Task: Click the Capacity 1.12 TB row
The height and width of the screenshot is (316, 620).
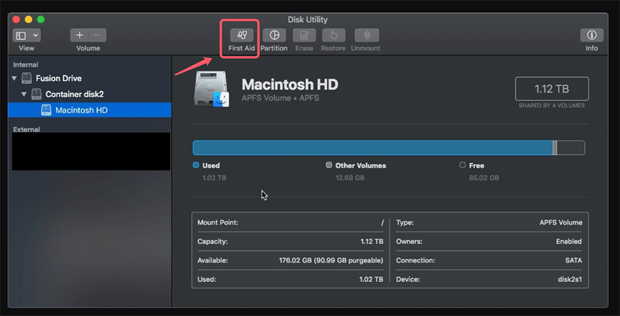Action: [x=291, y=241]
